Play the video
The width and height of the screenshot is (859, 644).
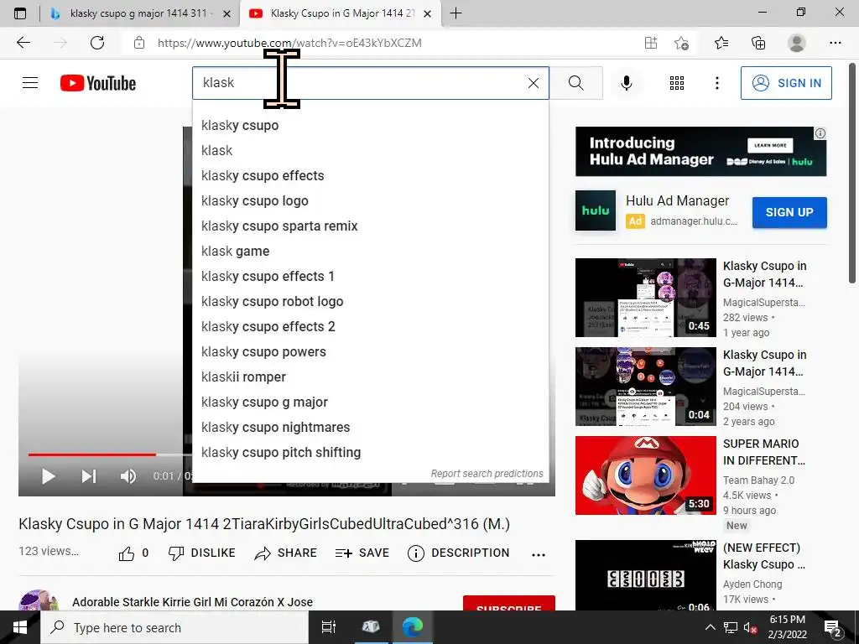(x=48, y=476)
